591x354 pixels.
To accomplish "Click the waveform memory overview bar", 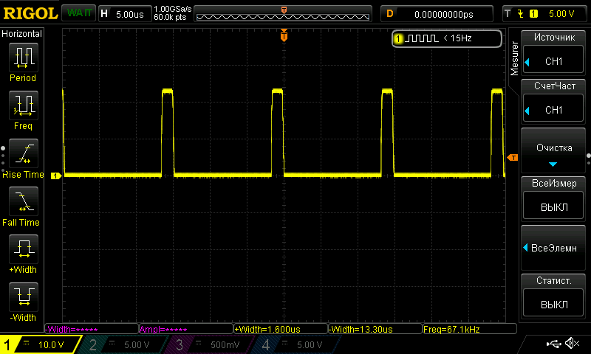I will pyautogui.click(x=284, y=14).
